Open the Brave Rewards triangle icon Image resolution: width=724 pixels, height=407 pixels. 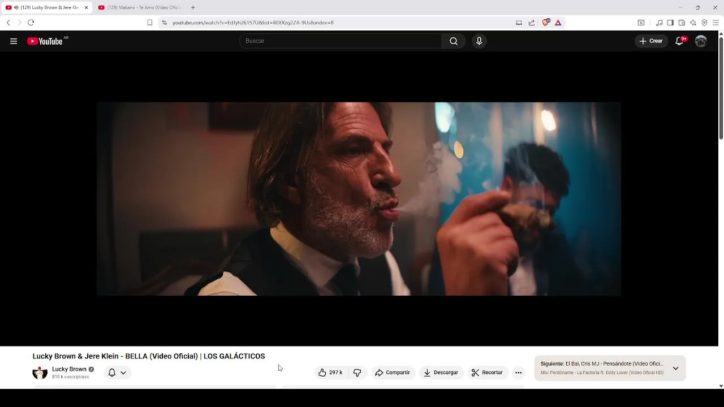(x=558, y=23)
